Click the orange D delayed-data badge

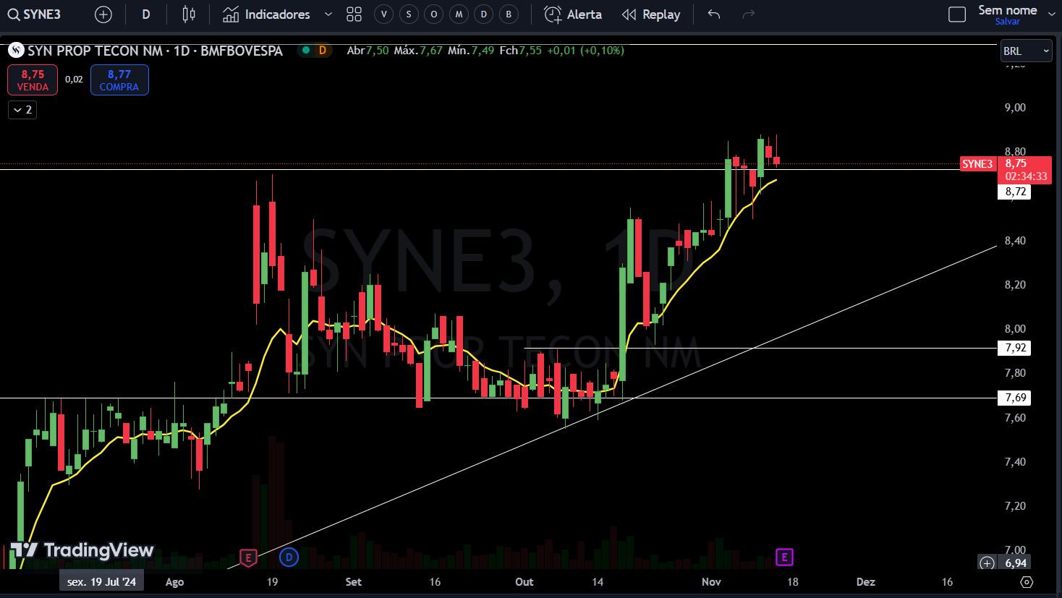tap(322, 51)
